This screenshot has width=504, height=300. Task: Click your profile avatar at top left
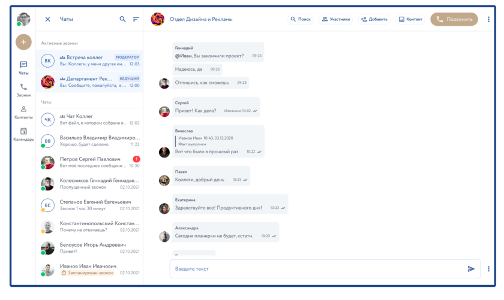(23, 19)
